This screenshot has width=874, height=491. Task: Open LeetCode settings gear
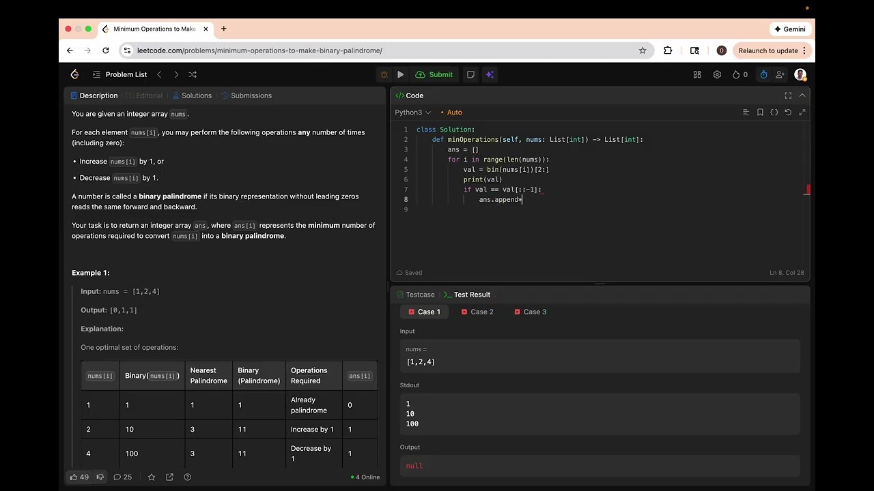[x=717, y=74]
